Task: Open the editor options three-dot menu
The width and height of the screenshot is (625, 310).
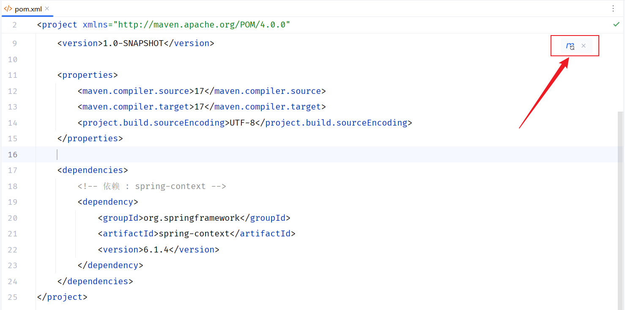Action: point(614,8)
